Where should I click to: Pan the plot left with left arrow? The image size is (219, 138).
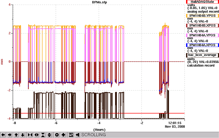[x=3, y=135]
